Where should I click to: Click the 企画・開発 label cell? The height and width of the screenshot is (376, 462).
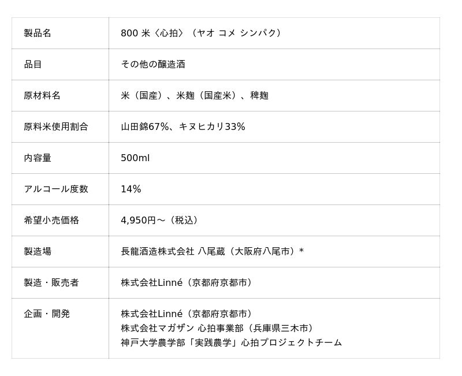click(x=47, y=314)
